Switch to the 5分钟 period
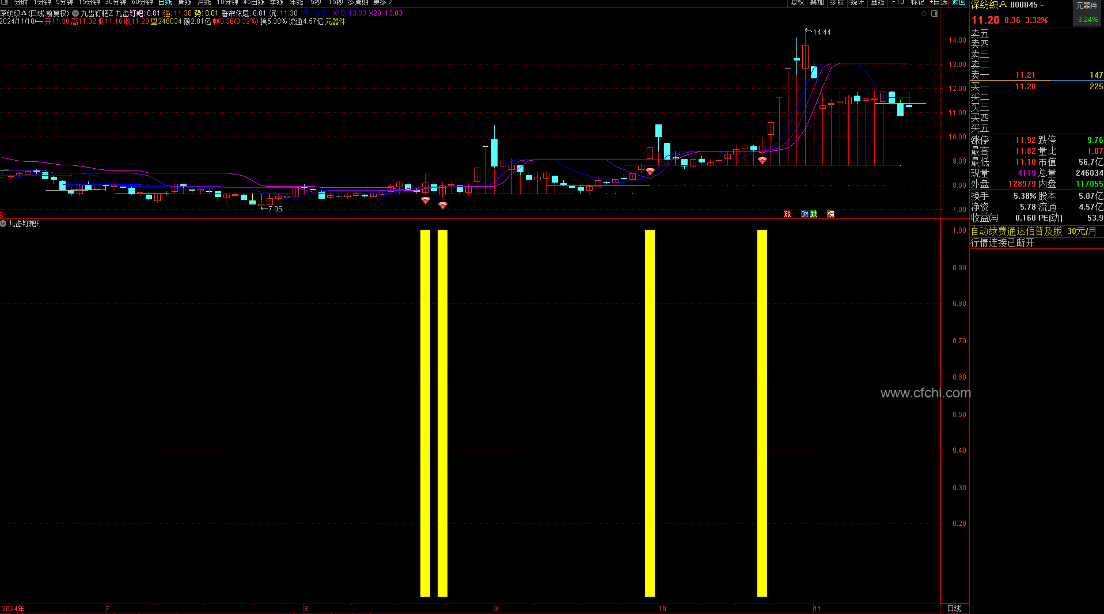 point(65,3)
